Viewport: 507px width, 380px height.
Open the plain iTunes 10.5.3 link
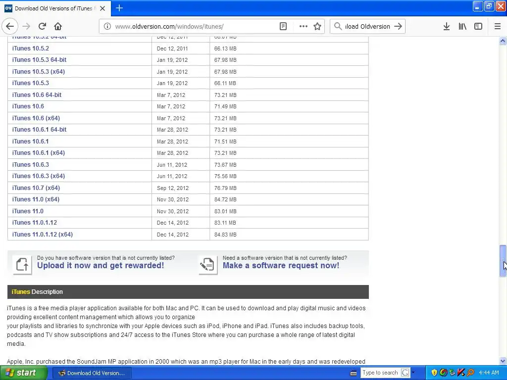coord(30,83)
